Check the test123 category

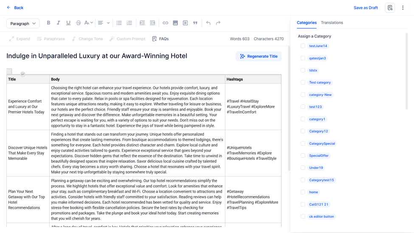[x=303, y=107]
